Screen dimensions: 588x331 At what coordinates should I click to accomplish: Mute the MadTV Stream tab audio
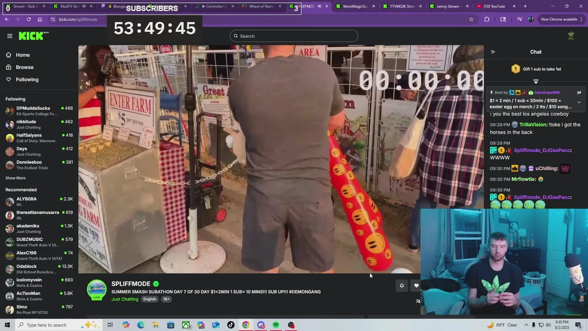pyautogui.click(x=84, y=6)
